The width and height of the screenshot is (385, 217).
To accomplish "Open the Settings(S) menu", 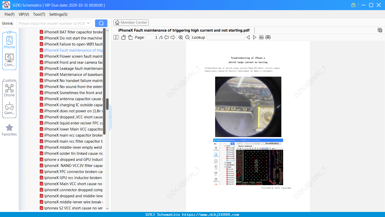I will (x=58, y=14).
